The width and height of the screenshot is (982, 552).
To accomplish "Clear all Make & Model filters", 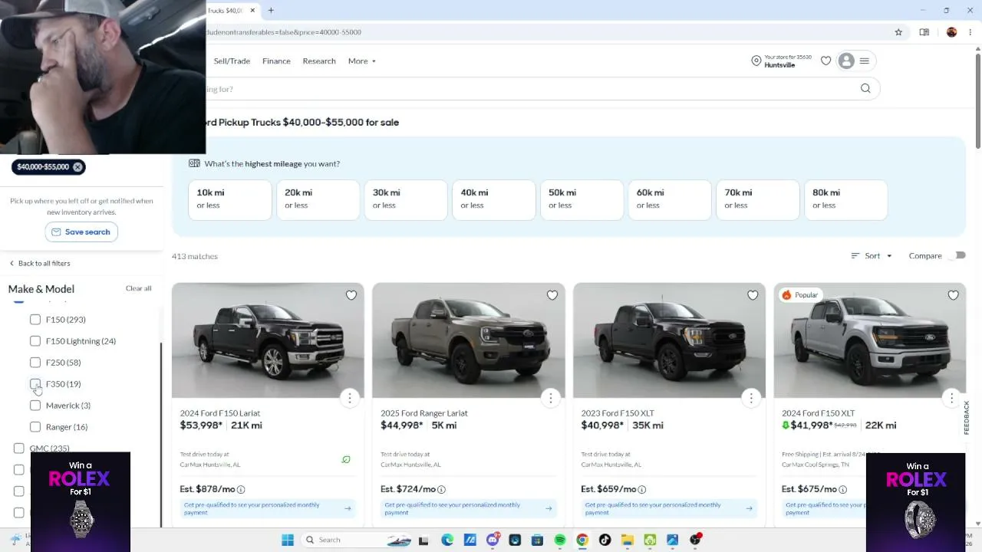I will [139, 288].
